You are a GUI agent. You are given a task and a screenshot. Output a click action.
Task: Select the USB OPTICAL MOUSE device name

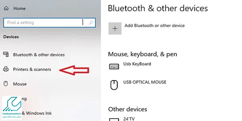coord(145,82)
